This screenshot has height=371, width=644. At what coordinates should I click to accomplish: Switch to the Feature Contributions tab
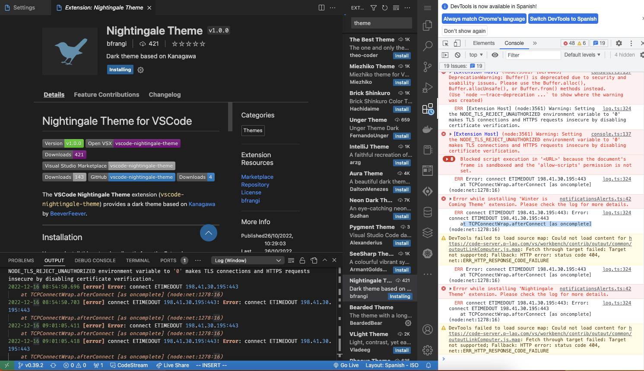tap(107, 95)
